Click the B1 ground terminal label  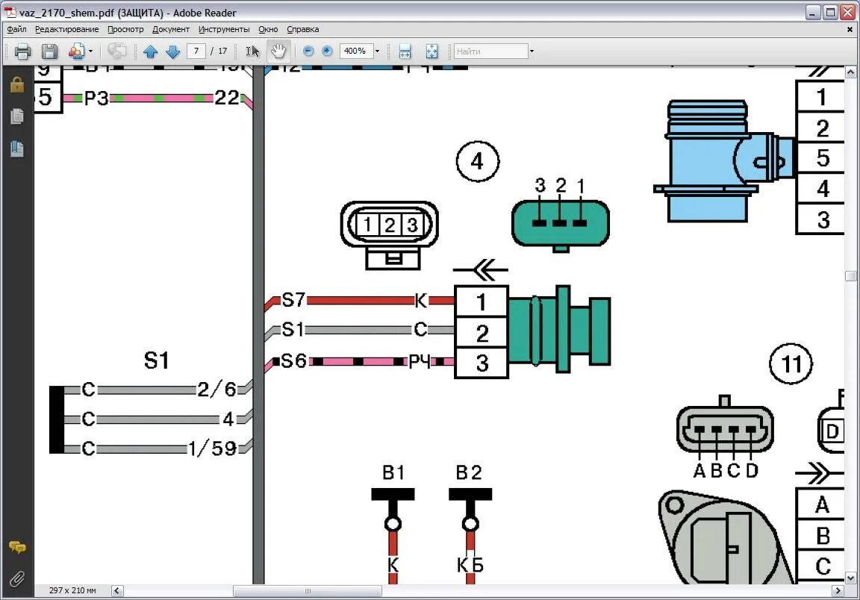393,472
